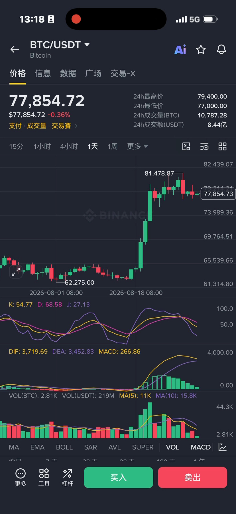The image size is (236, 514).
Task: Toggle the SUPER indicator
Action: 143,447
